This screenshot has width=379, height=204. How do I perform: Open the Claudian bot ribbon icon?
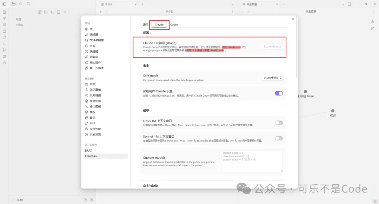click(x=4, y=62)
